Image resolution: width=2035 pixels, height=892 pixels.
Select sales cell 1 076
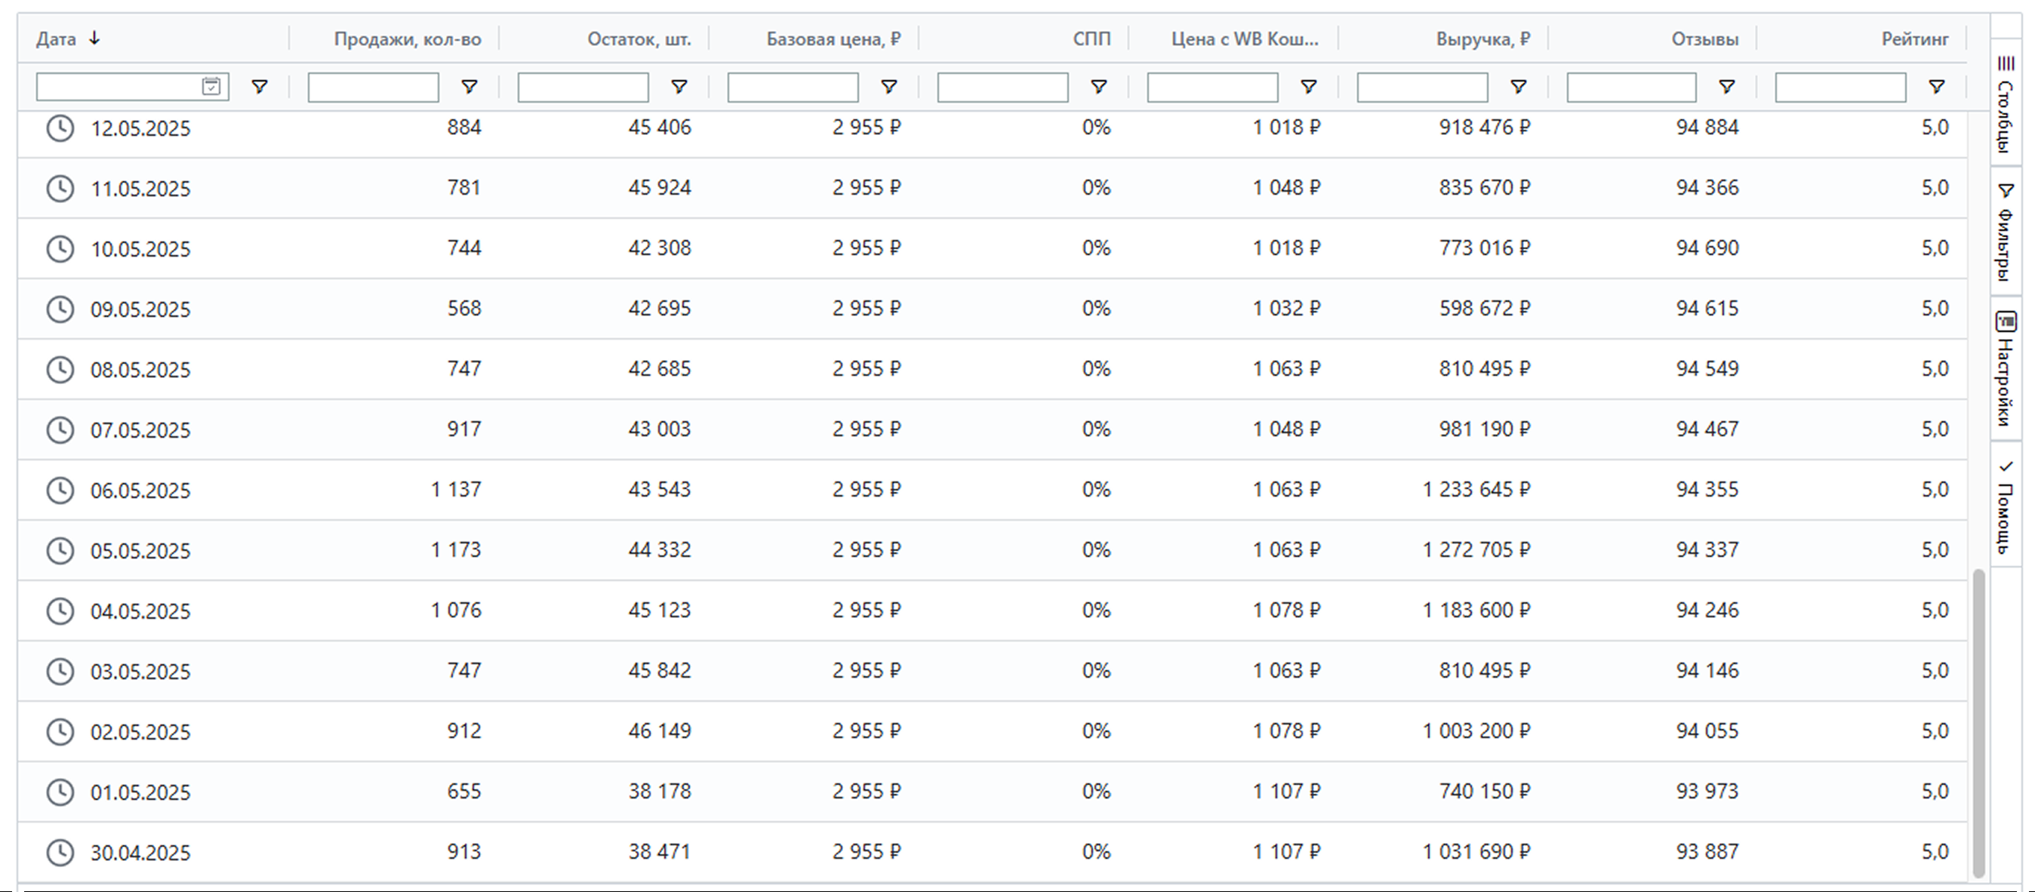click(x=455, y=610)
